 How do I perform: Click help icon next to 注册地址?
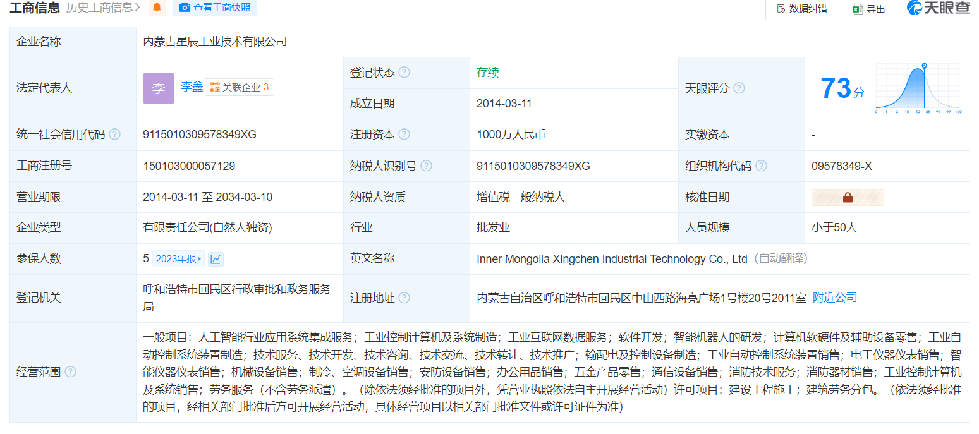(404, 298)
